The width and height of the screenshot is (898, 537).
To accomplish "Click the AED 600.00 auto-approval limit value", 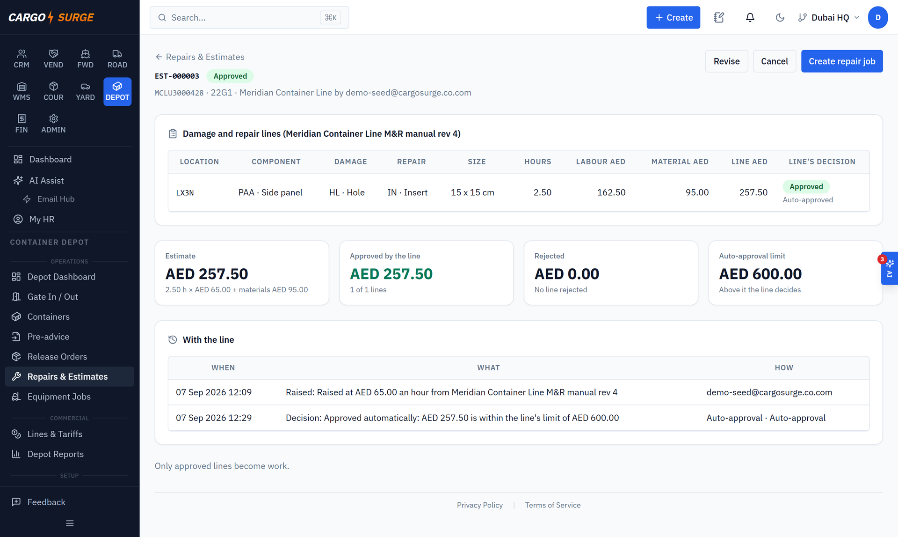I will pos(760,273).
